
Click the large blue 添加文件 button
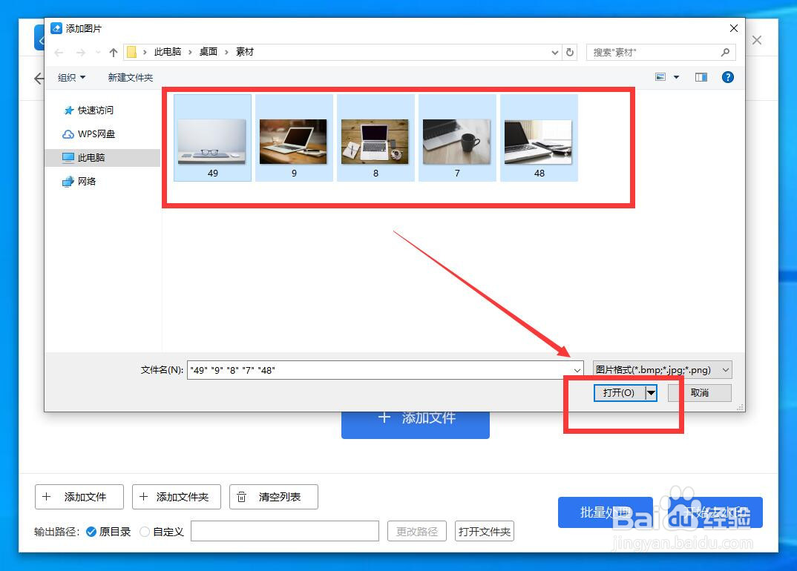(x=416, y=424)
